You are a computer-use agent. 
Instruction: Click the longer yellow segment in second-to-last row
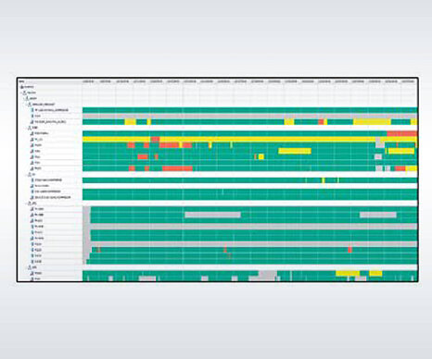(x=348, y=273)
